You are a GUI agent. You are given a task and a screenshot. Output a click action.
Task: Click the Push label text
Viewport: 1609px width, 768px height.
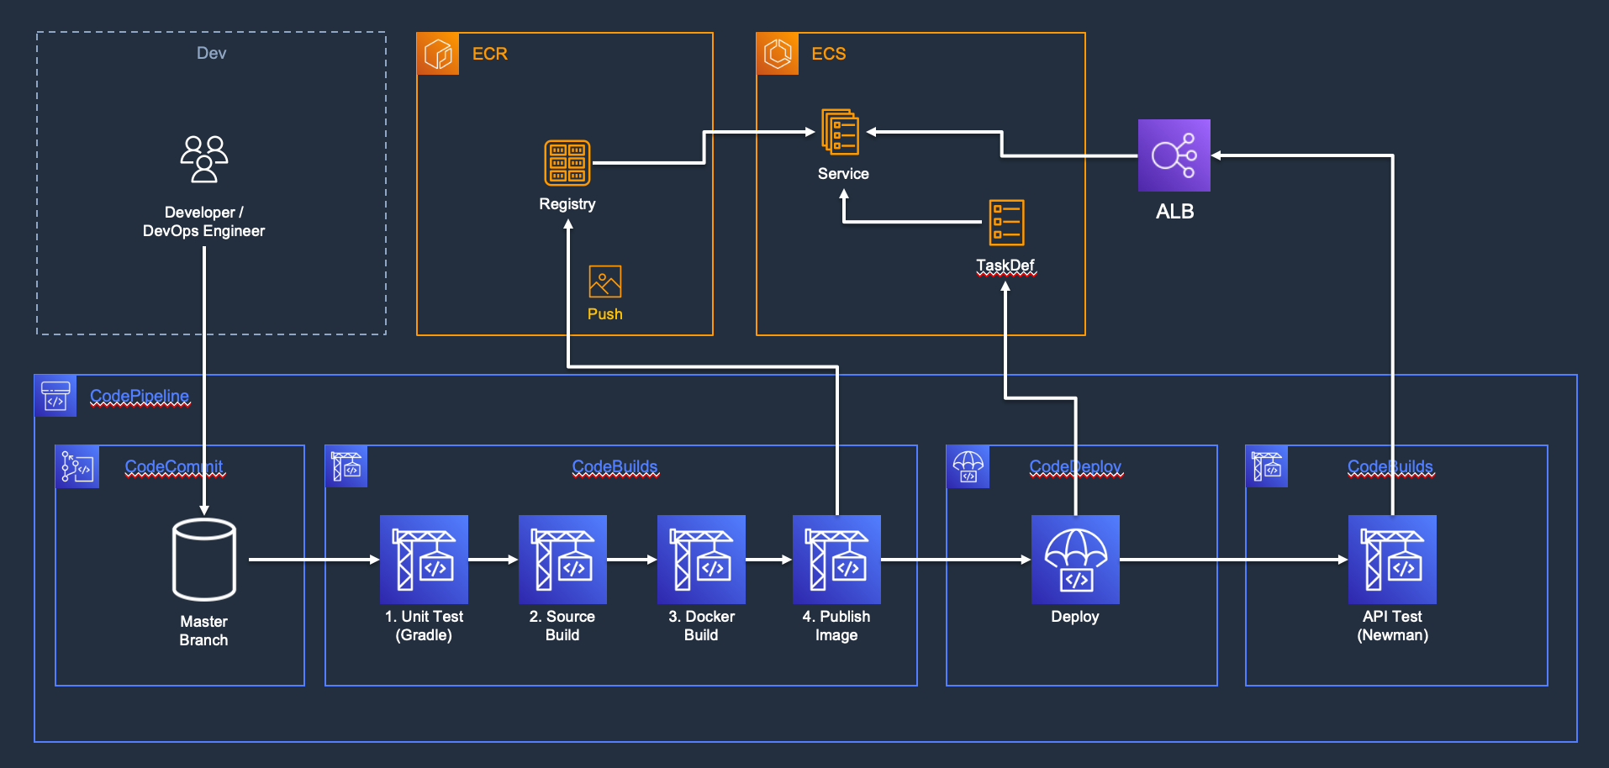coord(605,314)
